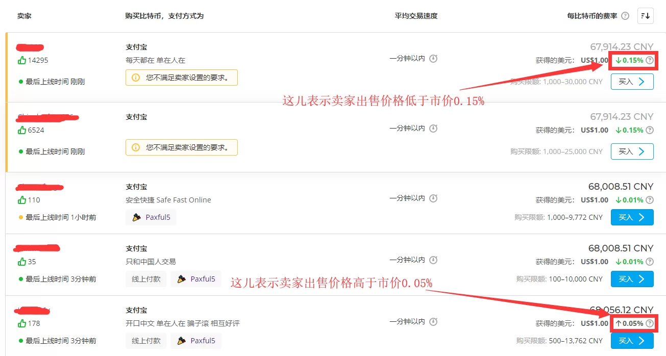Screen dimensions: 666x356
Task: Click the thumbs-up icon beside 178
Action: tap(22, 323)
